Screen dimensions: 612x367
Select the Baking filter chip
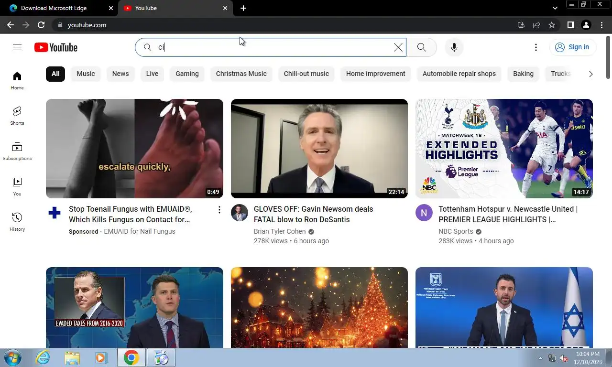click(x=523, y=74)
